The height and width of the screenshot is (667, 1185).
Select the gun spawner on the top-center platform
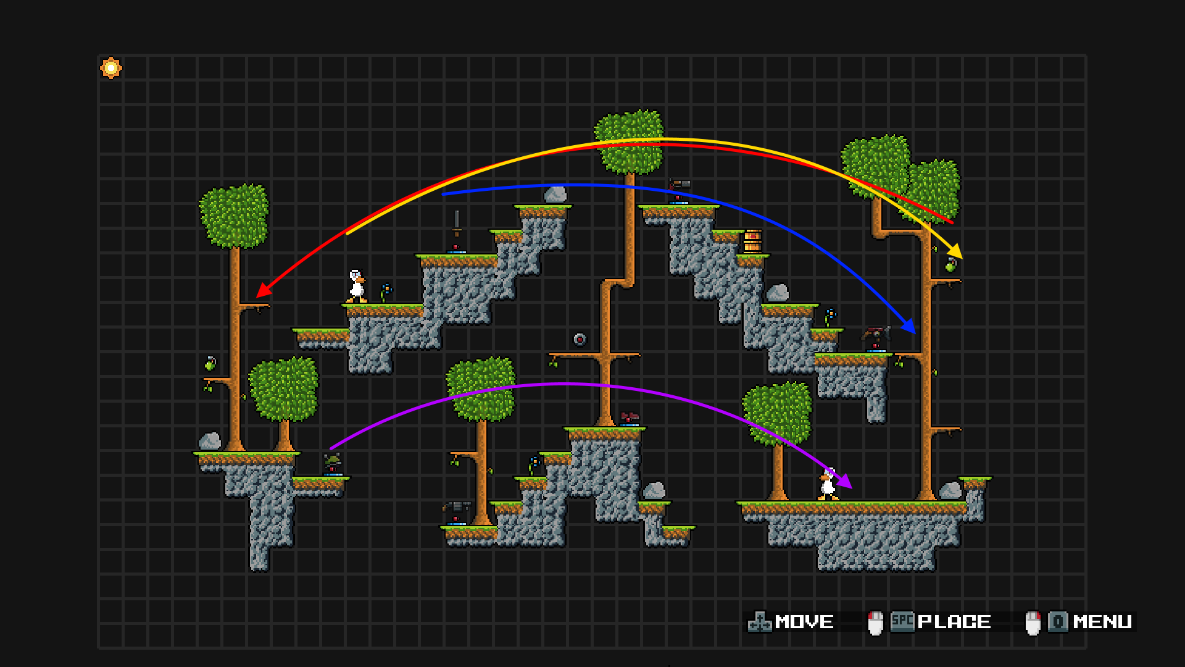tap(679, 188)
